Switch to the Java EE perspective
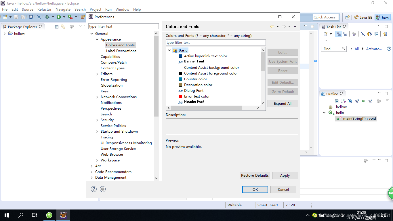393x221 pixels. point(363,17)
